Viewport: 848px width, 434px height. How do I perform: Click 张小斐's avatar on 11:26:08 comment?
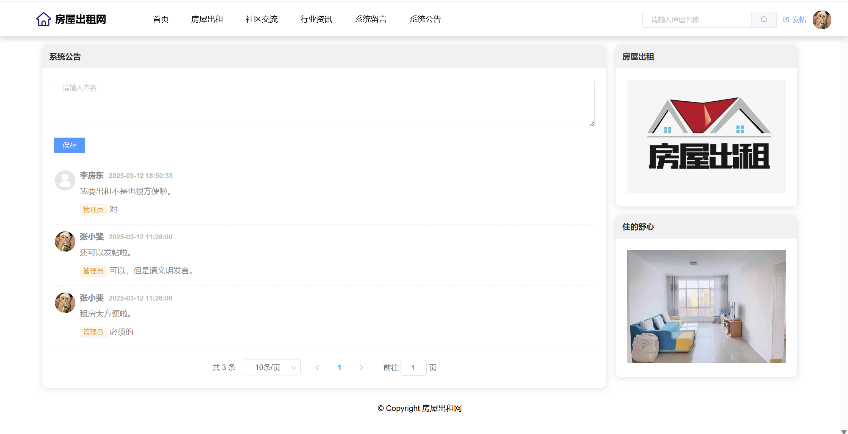coord(65,302)
